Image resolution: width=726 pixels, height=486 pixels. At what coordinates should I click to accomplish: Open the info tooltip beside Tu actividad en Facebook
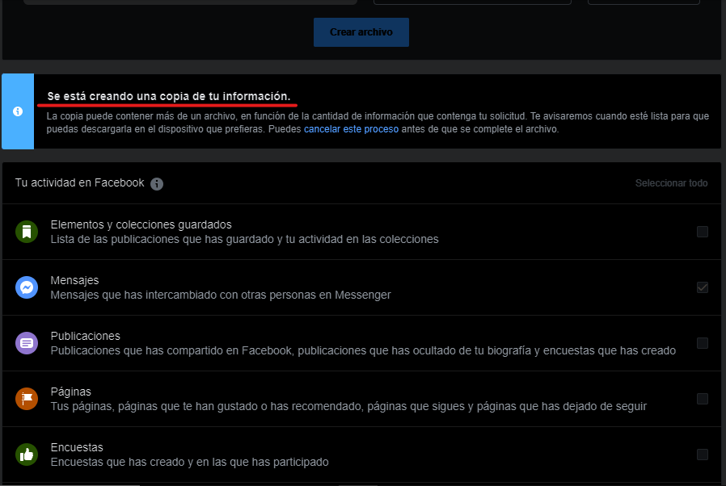(157, 183)
